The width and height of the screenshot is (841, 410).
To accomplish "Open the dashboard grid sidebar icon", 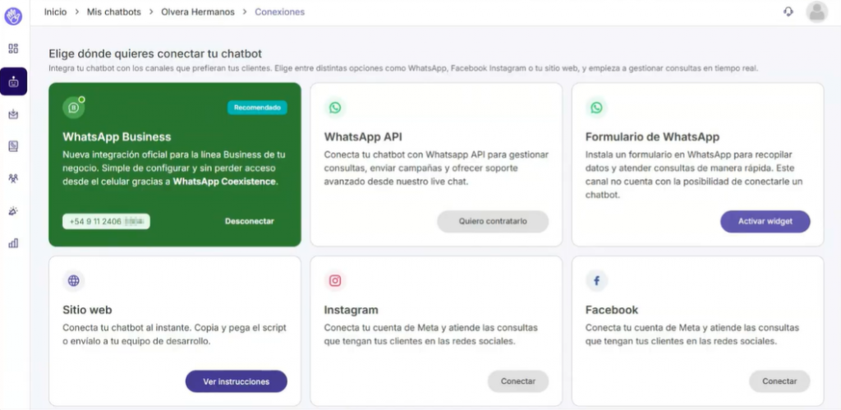I will pyautogui.click(x=13, y=48).
